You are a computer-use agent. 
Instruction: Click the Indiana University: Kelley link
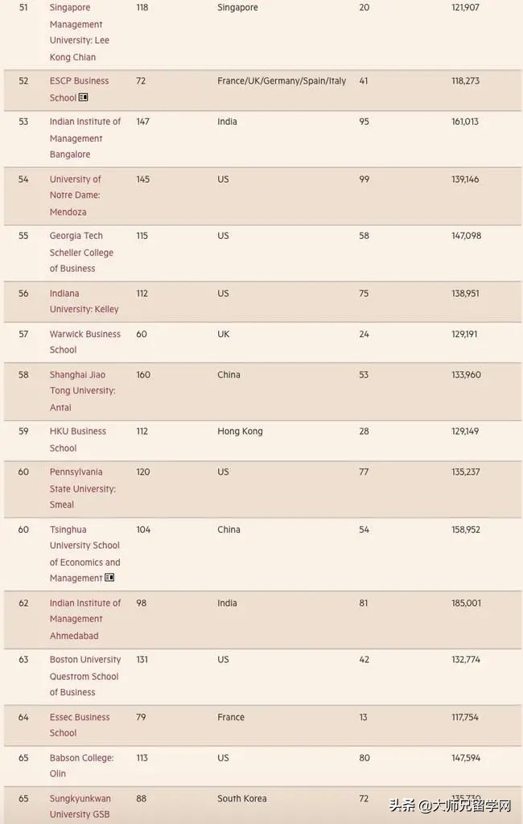click(84, 301)
